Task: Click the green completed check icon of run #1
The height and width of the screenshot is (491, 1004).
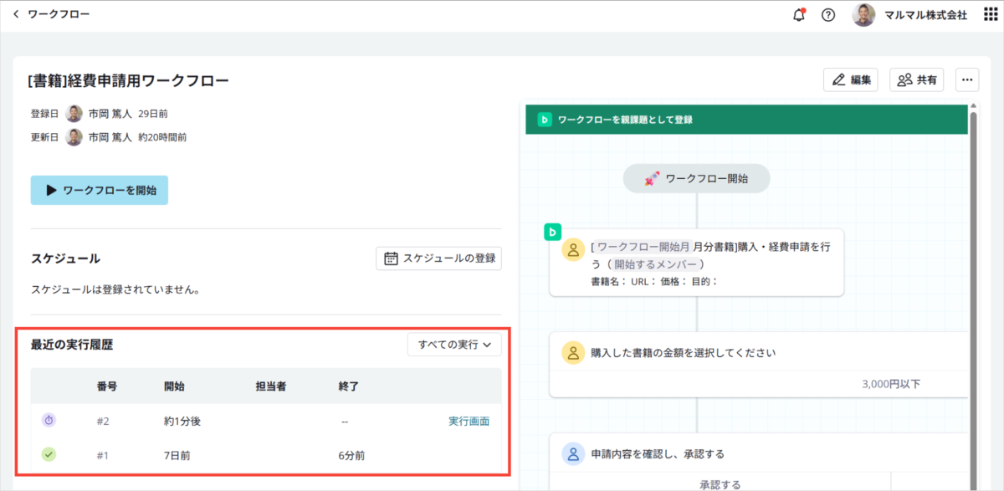Action: point(49,455)
